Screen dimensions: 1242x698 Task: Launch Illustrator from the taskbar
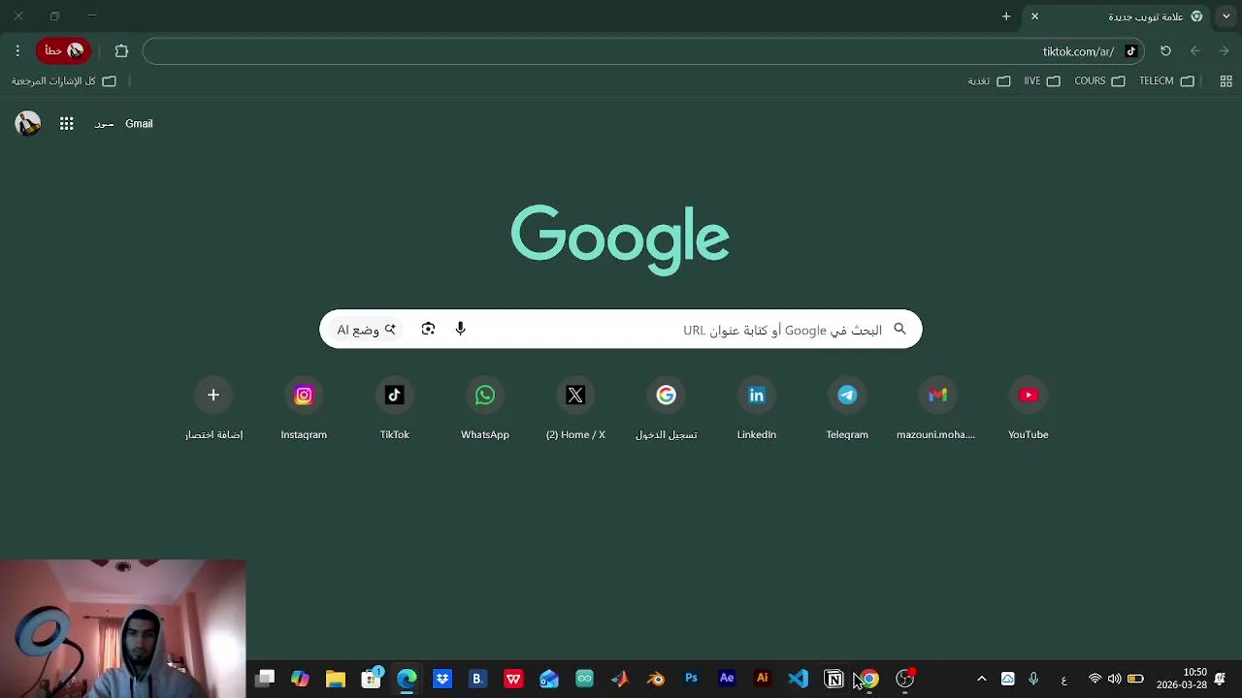click(x=763, y=679)
